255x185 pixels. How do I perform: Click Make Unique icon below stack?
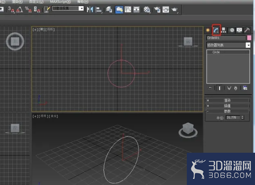point(229,88)
